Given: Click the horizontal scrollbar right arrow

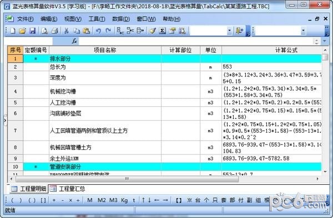Looking at the screenshot, I should pos(317,179).
